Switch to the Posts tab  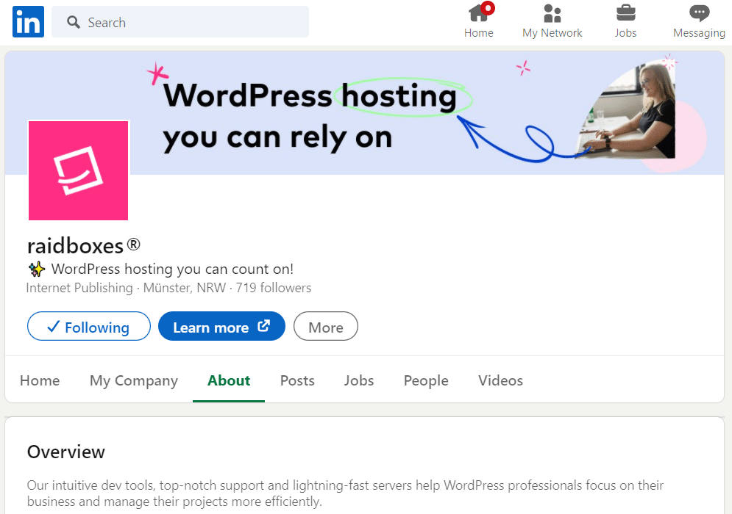click(297, 380)
